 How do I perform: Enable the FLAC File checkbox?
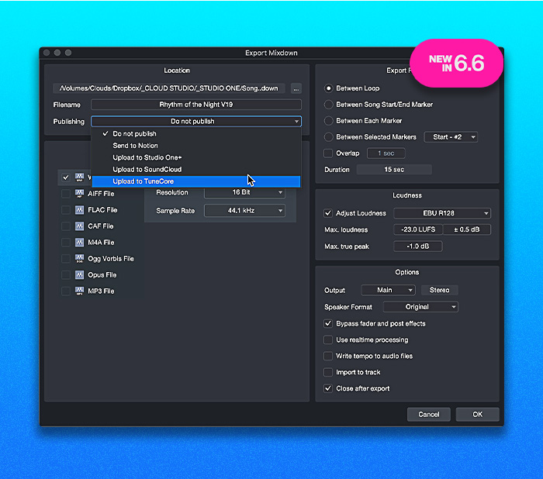(x=65, y=210)
